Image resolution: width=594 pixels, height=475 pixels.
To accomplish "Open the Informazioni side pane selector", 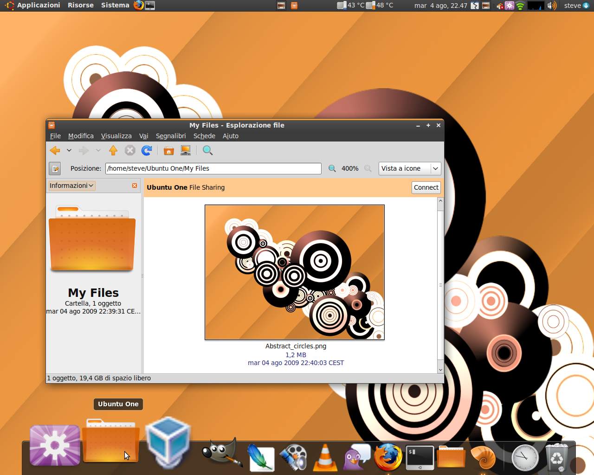I will tap(72, 186).
